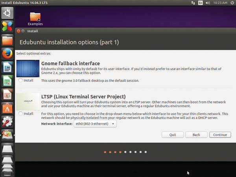
Task: Open LibreOffice Writer from the launcher
Action: (x=7, y=67)
